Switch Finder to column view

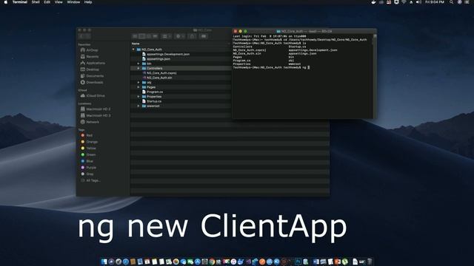pyautogui.click(x=148, y=36)
